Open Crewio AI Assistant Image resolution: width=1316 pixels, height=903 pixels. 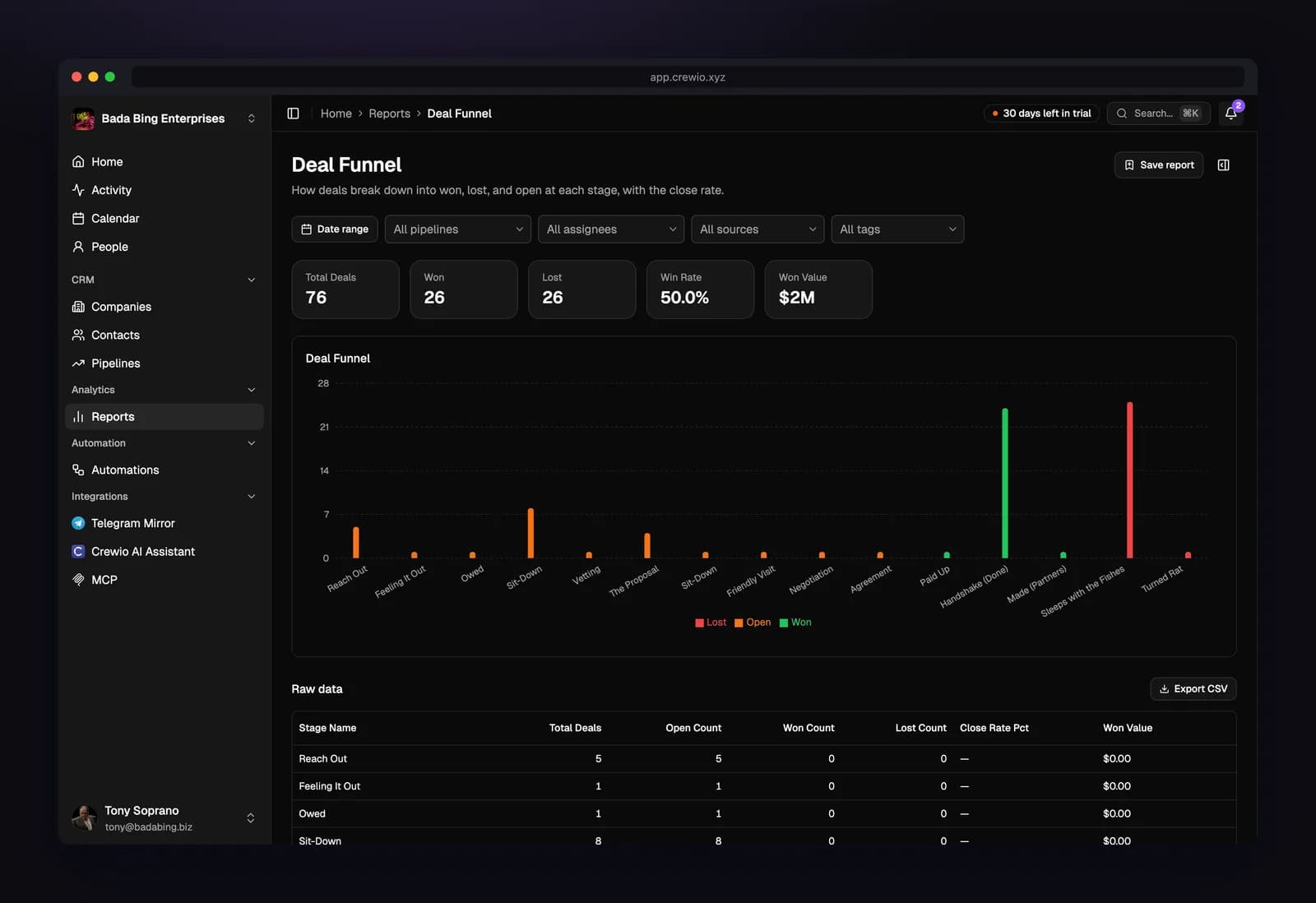tap(164, 551)
